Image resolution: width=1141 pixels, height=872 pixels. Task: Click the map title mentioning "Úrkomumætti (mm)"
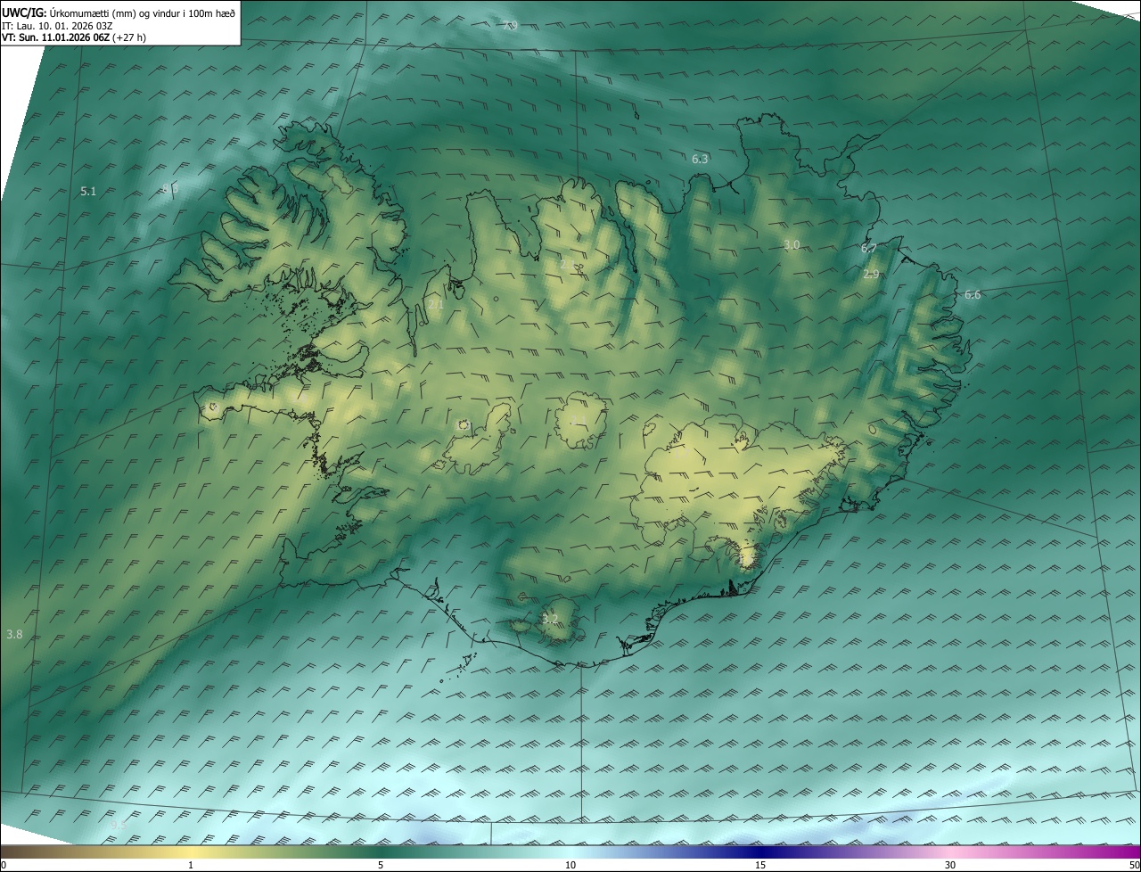click(119, 12)
